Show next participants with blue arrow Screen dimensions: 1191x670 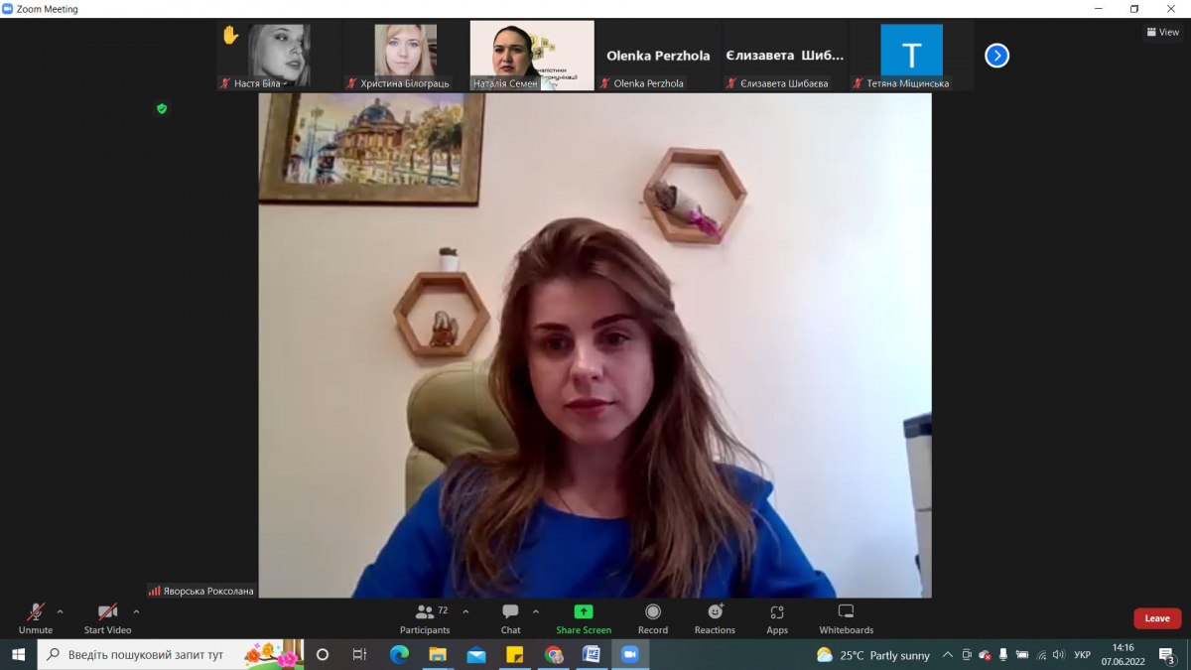tap(996, 56)
